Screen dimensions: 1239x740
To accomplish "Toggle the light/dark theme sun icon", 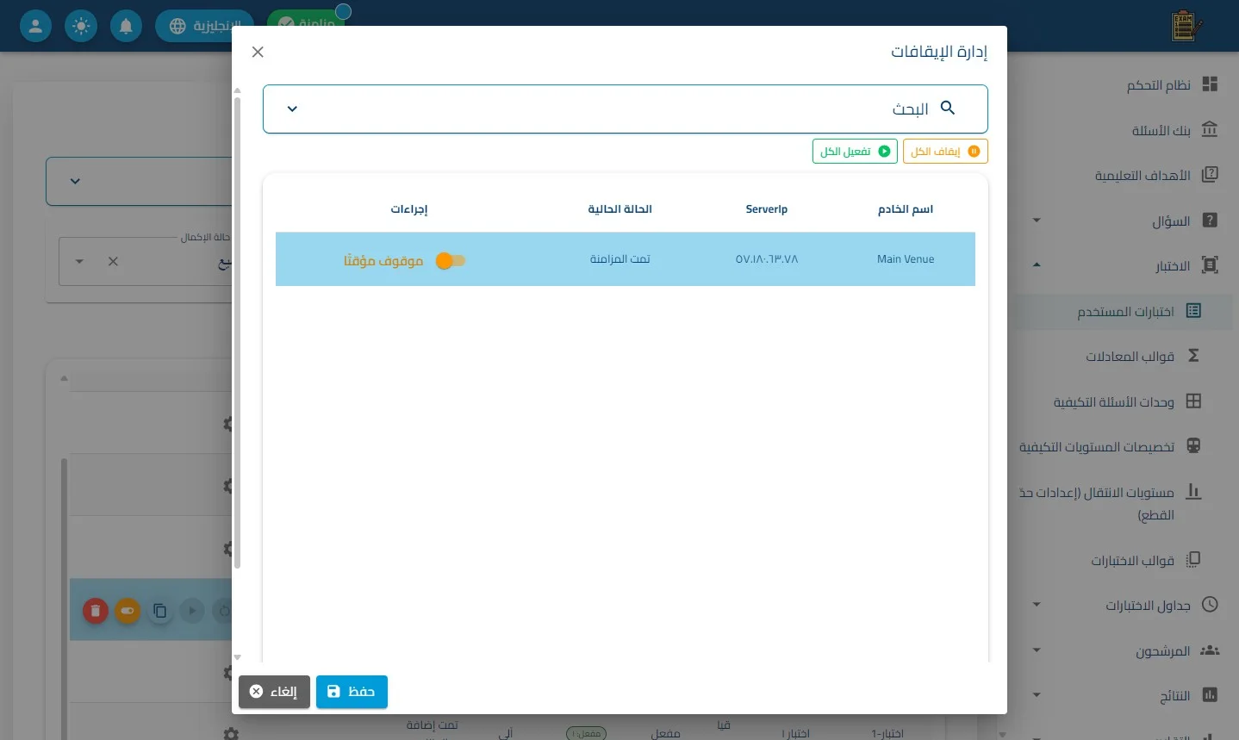I will [x=81, y=26].
